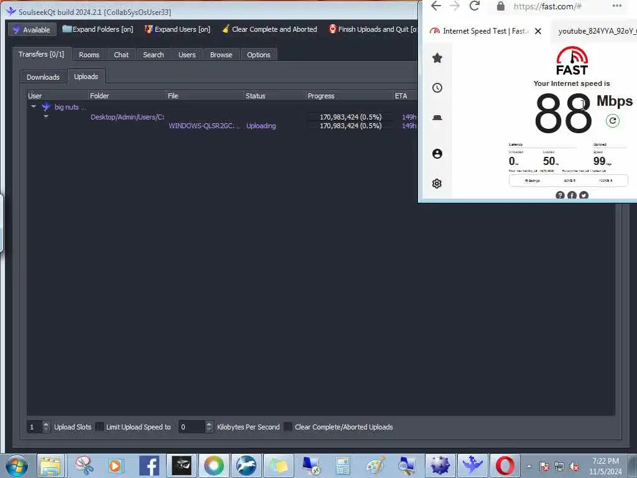Select the Downloads sub-tab
Screen dimensions: 637x478
[43, 77]
